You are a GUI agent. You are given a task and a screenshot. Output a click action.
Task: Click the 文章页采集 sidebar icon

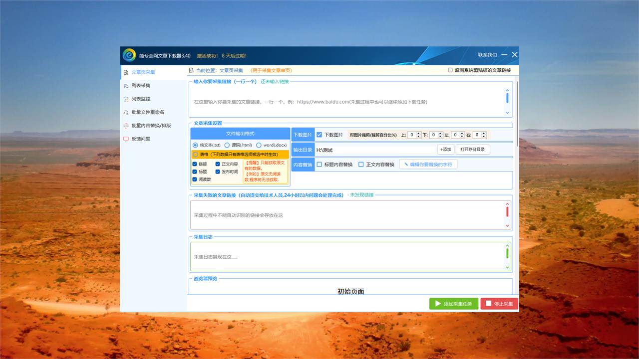(x=126, y=72)
